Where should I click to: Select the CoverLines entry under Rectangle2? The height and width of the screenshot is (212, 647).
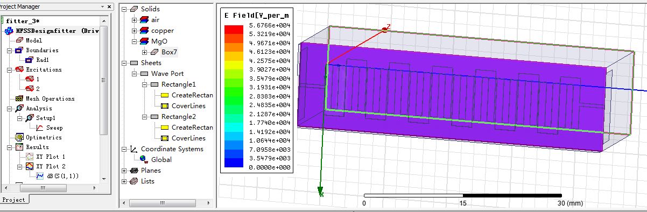click(188, 138)
